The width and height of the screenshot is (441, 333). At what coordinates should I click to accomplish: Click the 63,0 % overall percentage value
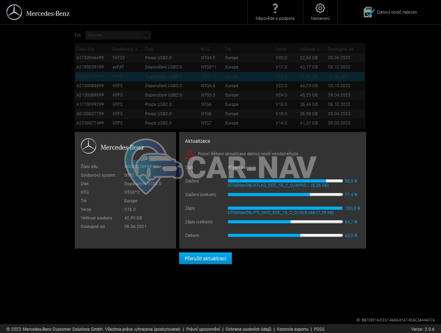pyautogui.click(x=351, y=235)
